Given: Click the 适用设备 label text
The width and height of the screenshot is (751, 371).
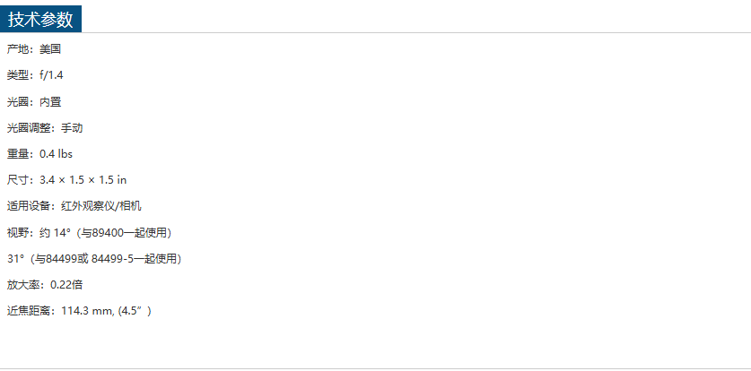Looking at the screenshot, I should coord(29,206).
